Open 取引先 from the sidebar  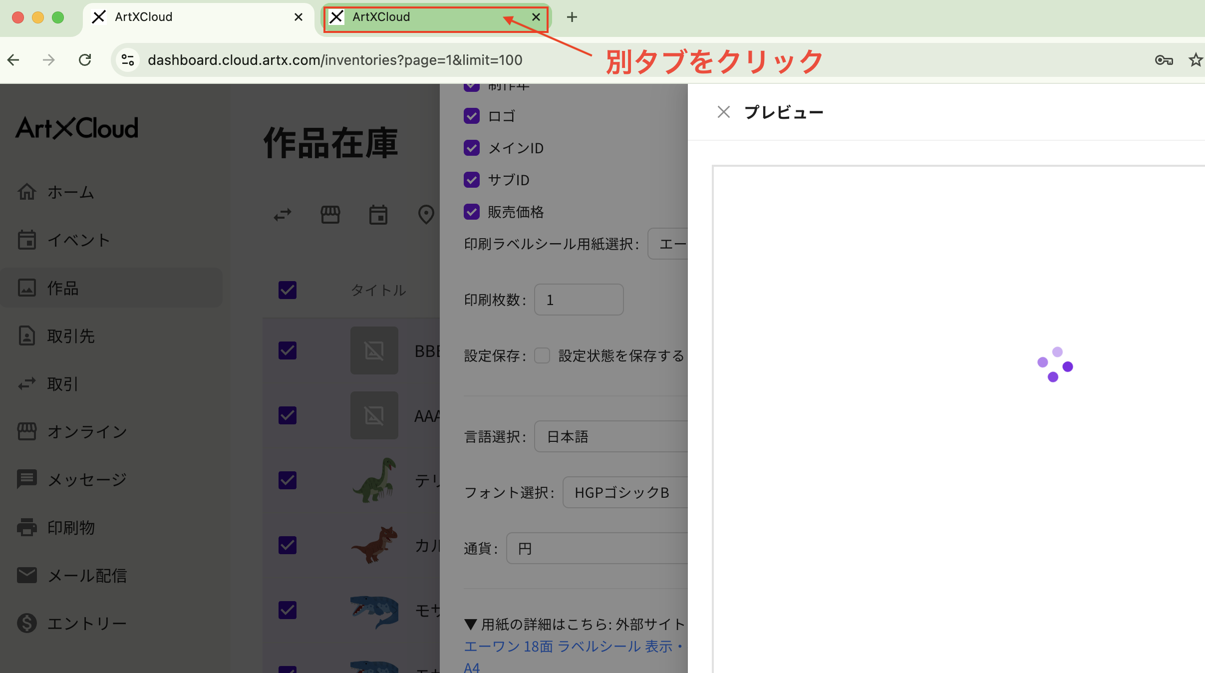pyautogui.click(x=71, y=336)
